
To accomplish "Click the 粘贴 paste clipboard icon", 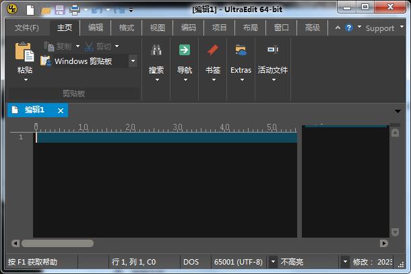I will 25,52.
